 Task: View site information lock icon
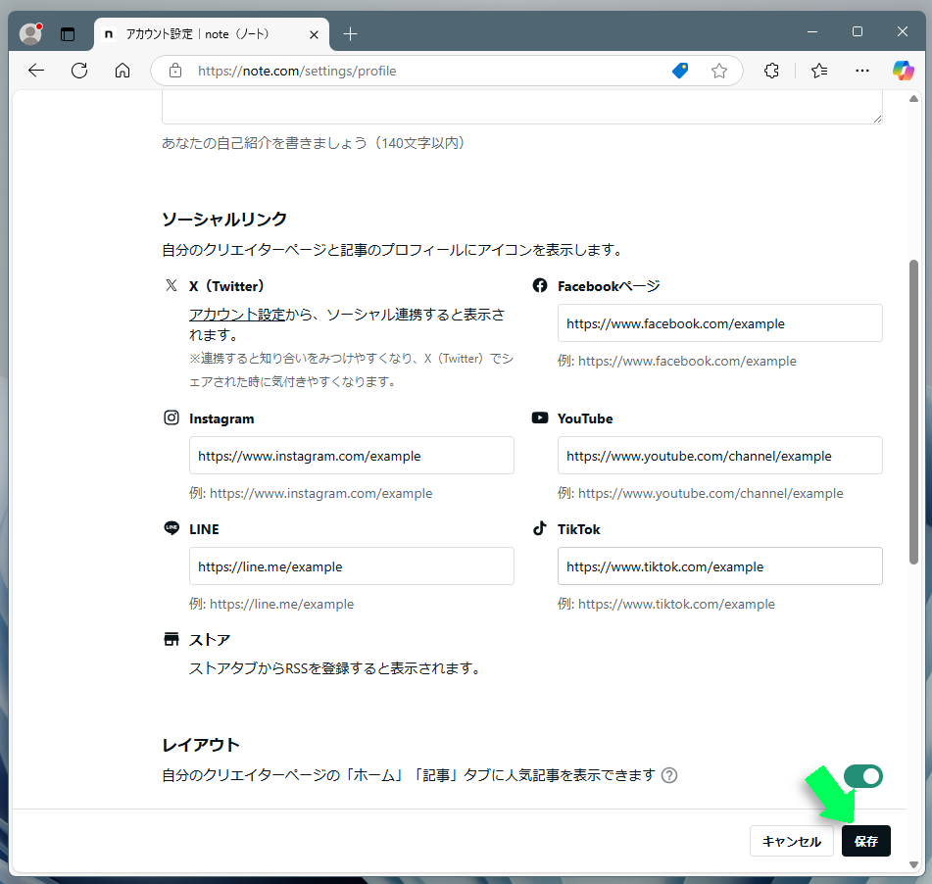coord(175,71)
